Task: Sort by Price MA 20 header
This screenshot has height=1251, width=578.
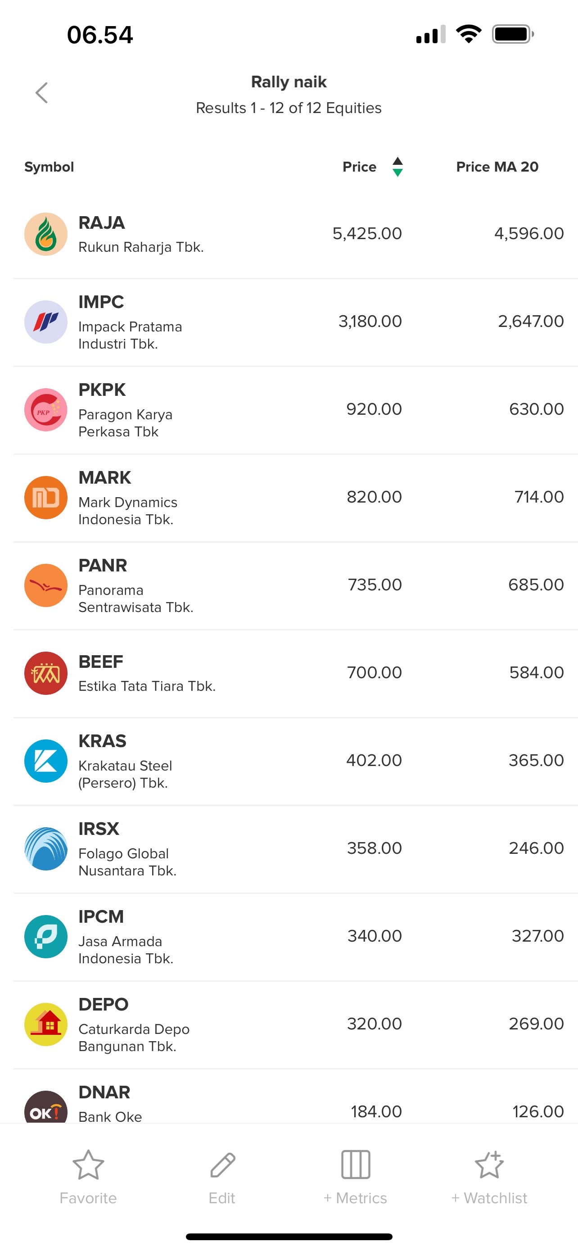Action: pyautogui.click(x=497, y=167)
